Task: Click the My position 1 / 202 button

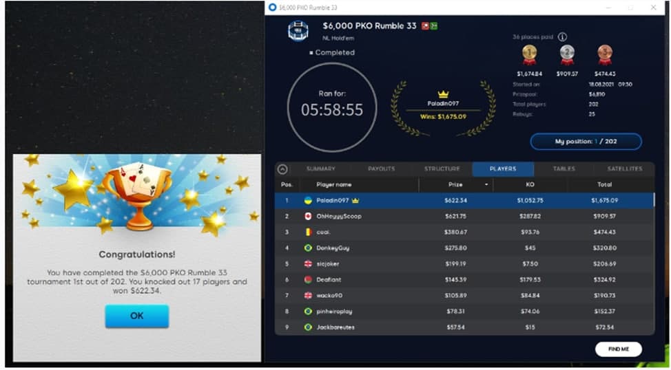Action: click(x=586, y=142)
